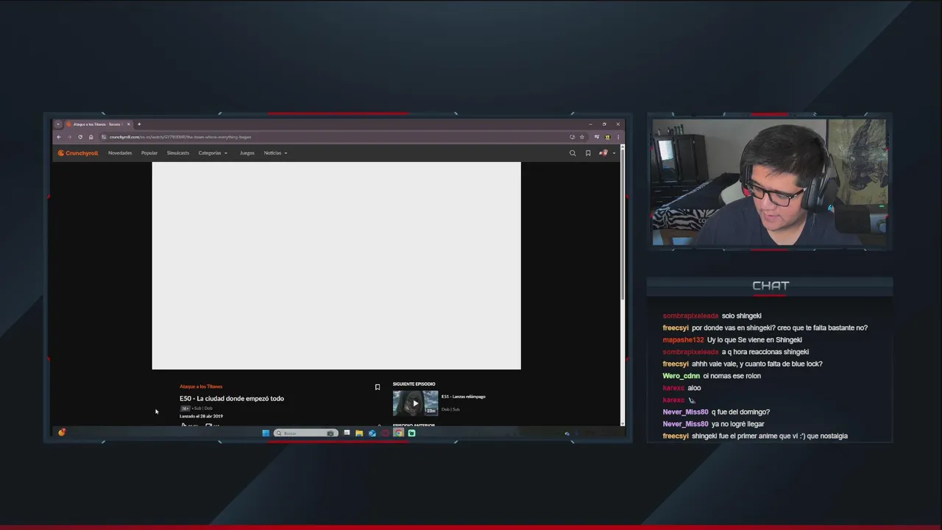Close the Ataque a los Titanes tab
Viewport: 942px width, 530px height.
point(128,124)
